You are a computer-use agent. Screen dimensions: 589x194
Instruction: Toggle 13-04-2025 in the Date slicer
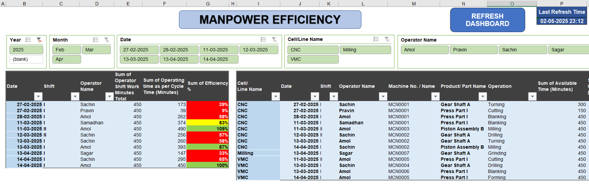(179, 59)
